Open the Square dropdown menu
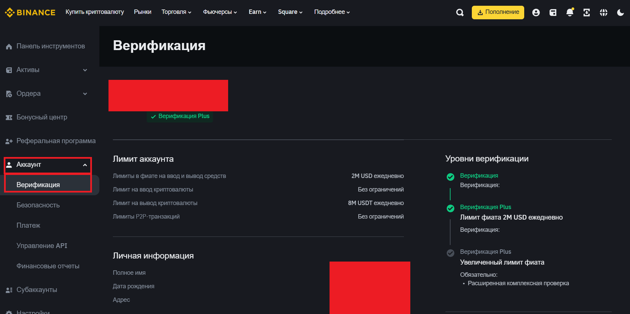Image resolution: width=630 pixels, height=314 pixels. point(290,12)
